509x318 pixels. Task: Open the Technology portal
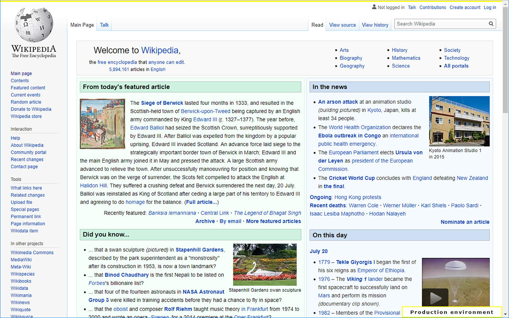457,58
